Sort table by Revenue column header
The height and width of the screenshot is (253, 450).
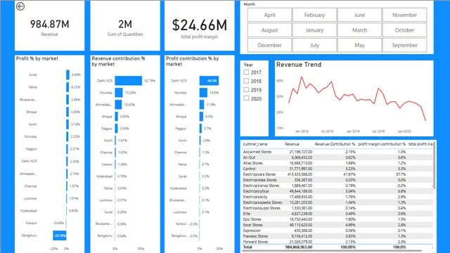click(x=292, y=144)
